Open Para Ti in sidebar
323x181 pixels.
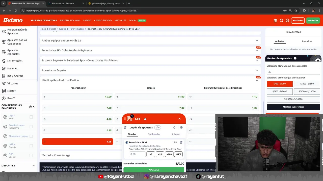click(11, 98)
